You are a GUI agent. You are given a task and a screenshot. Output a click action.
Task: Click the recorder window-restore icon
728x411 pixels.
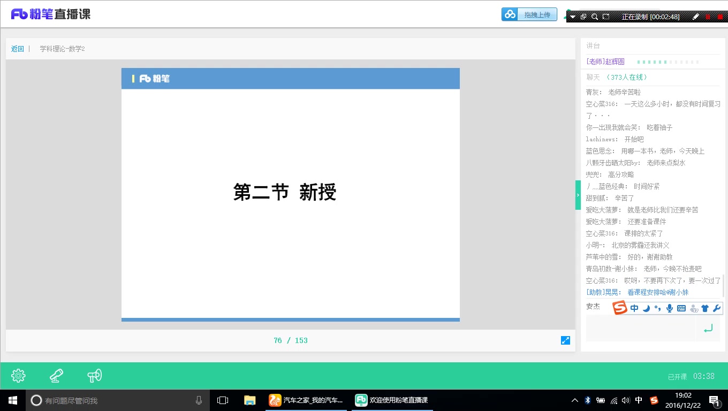(x=583, y=17)
